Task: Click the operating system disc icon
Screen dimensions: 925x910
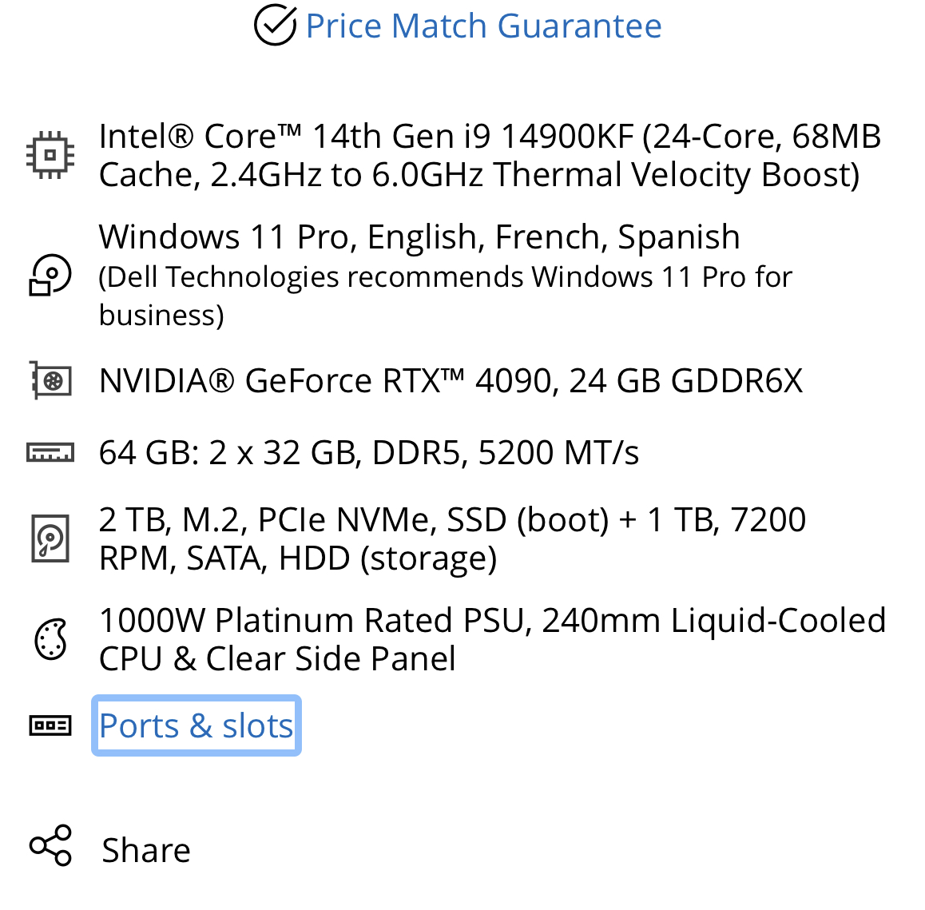Action: click(50, 276)
